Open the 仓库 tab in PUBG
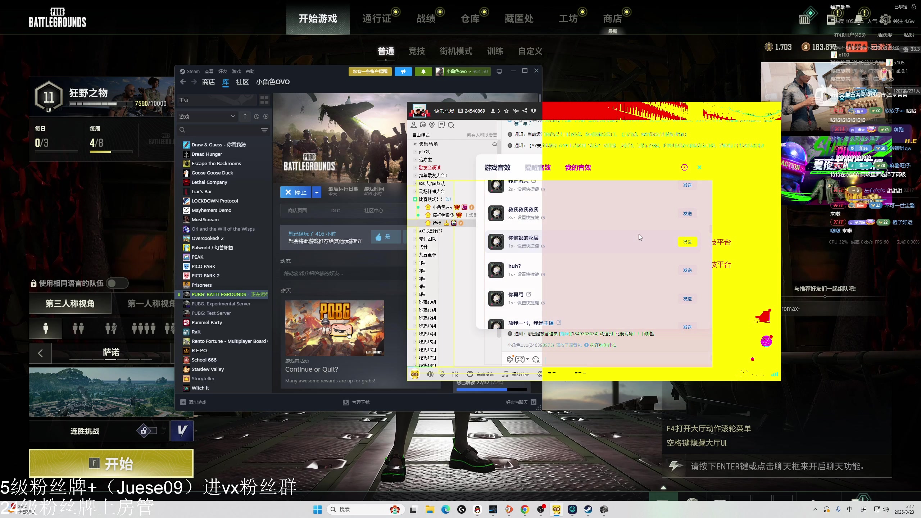The width and height of the screenshot is (921, 518). click(x=470, y=19)
